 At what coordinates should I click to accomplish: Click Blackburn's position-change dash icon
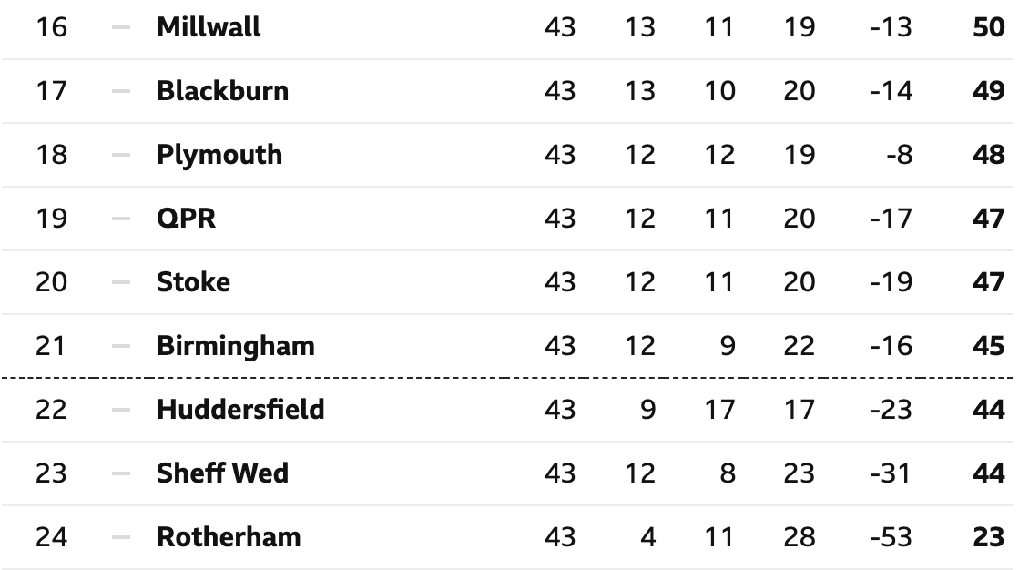point(121,91)
